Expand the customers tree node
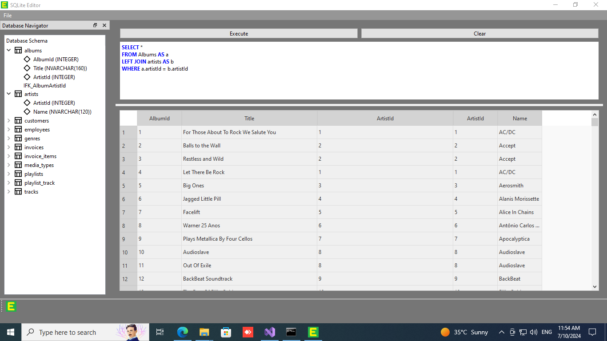607x341 pixels. [x=9, y=120]
